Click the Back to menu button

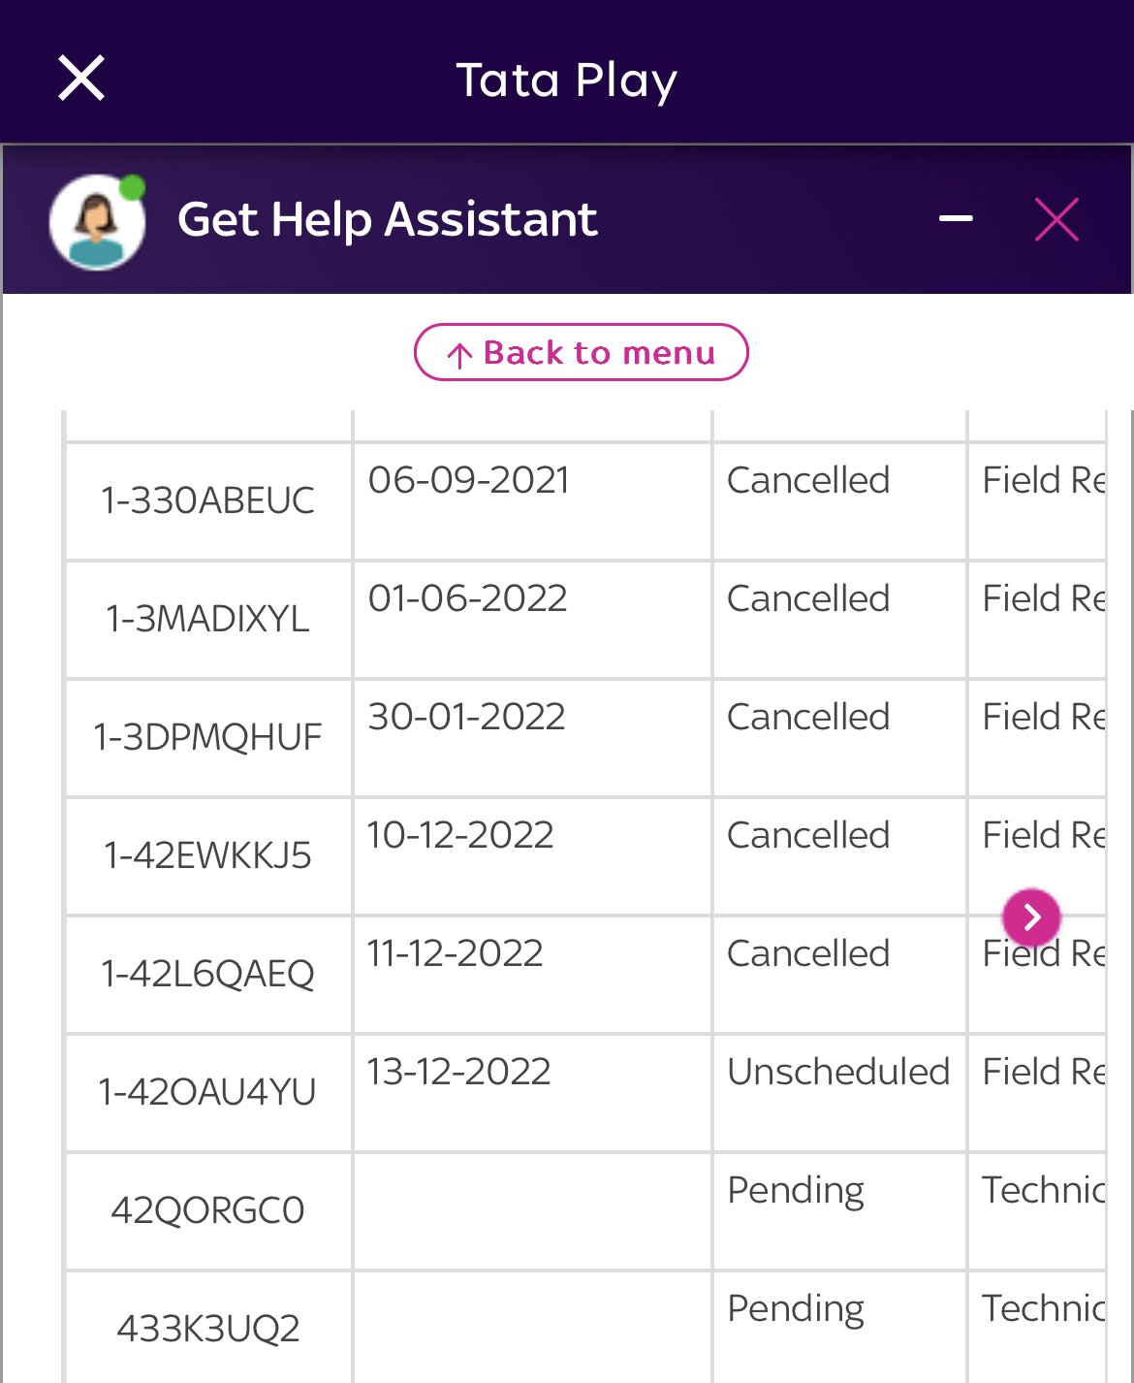pyautogui.click(x=582, y=352)
